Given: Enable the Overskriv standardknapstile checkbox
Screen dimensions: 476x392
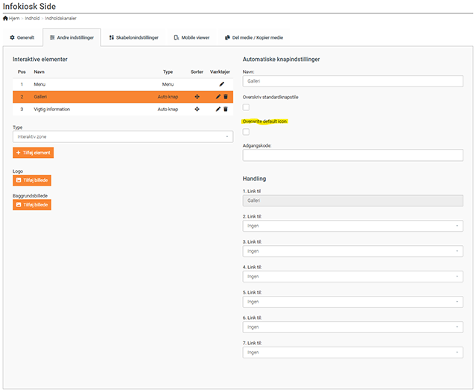Looking at the screenshot, I should (246, 108).
